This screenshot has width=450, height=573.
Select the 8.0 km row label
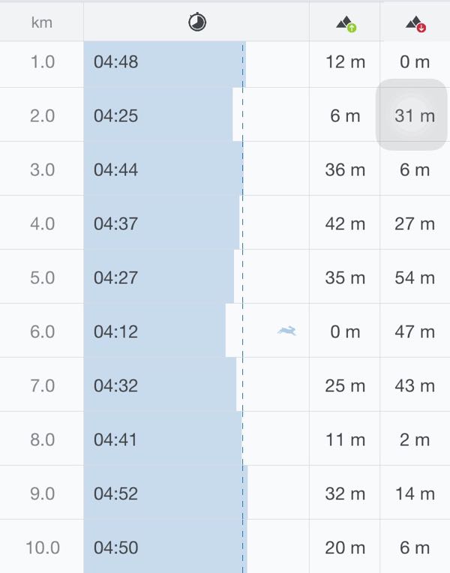tap(43, 440)
